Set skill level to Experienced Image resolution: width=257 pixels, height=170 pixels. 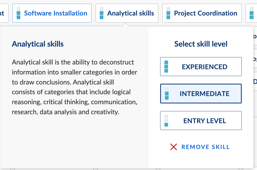(201, 67)
